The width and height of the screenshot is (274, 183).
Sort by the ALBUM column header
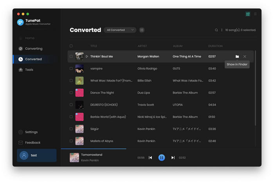[x=178, y=46]
